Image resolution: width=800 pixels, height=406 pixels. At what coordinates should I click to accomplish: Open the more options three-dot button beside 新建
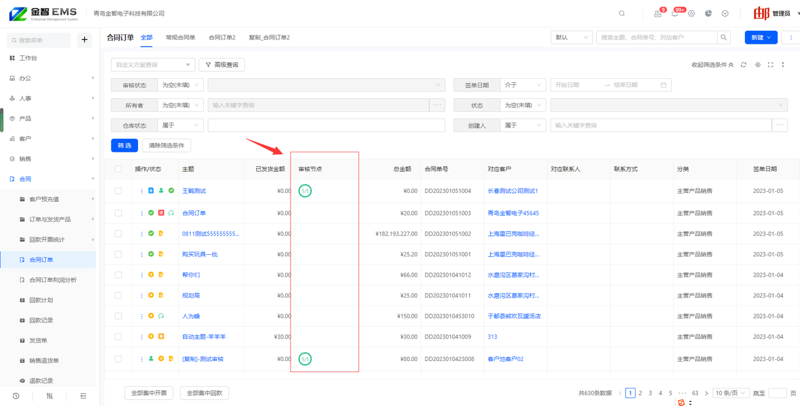coord(791,37)
